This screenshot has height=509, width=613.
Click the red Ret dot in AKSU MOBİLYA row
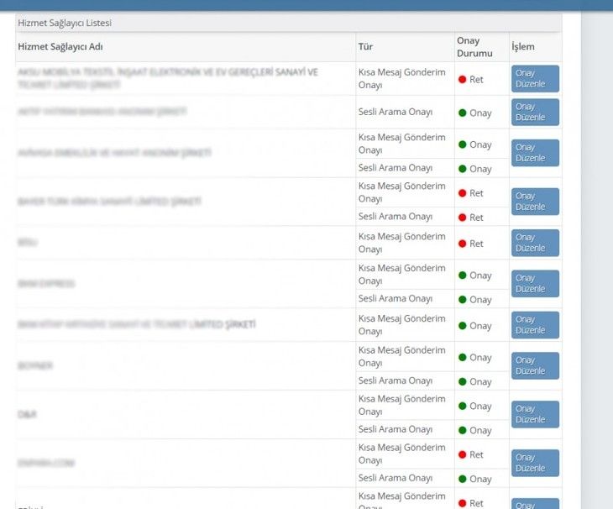[x=462, y=80]
